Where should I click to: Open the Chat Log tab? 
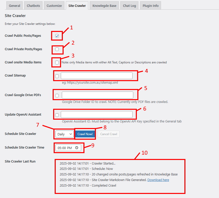click(129, 6)
